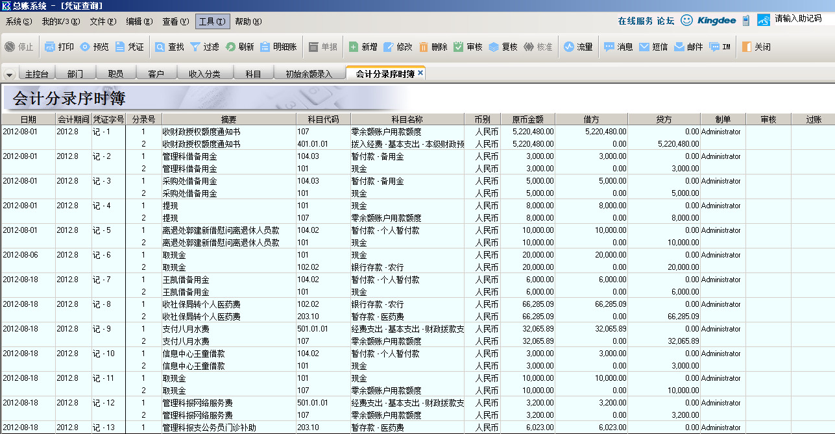The height and width of the screenshot is (434, 835).
Task: Open the 查看 (View) menu
Action: pos(175,21)
